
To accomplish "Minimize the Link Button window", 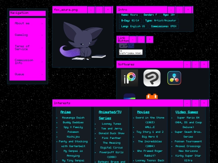I will pos(133,39).
